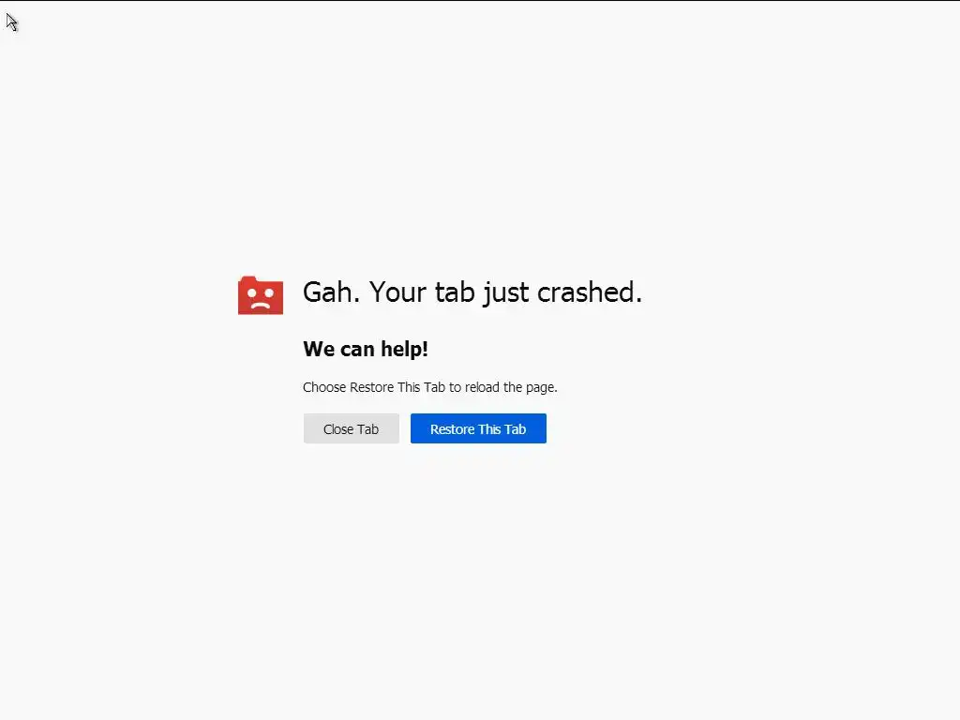This screenshot has width=960, height=720.
Task: Click the word 'tab' in the crash headline
Action: click(455, 292)
